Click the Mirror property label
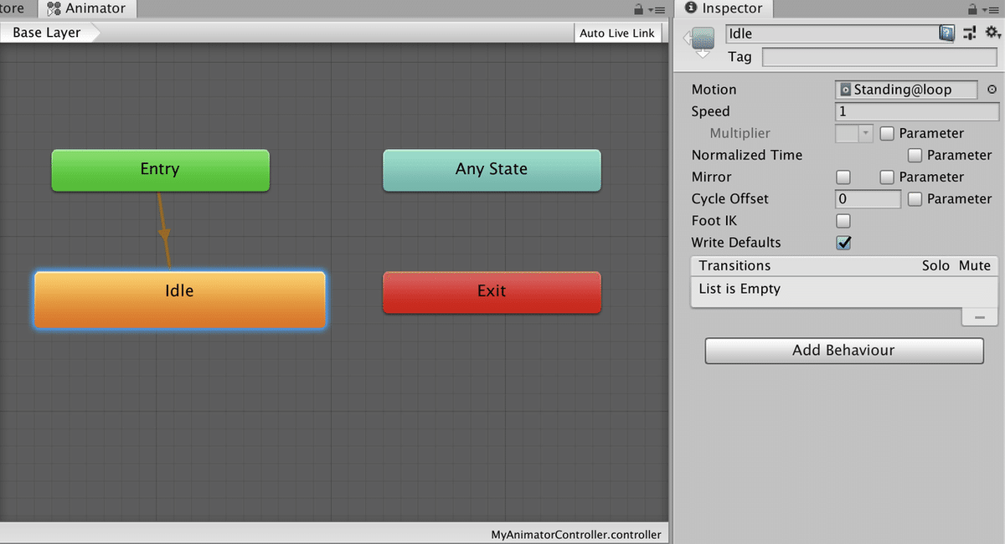The height and width of the screenshot is (544, 1005). 712,177
